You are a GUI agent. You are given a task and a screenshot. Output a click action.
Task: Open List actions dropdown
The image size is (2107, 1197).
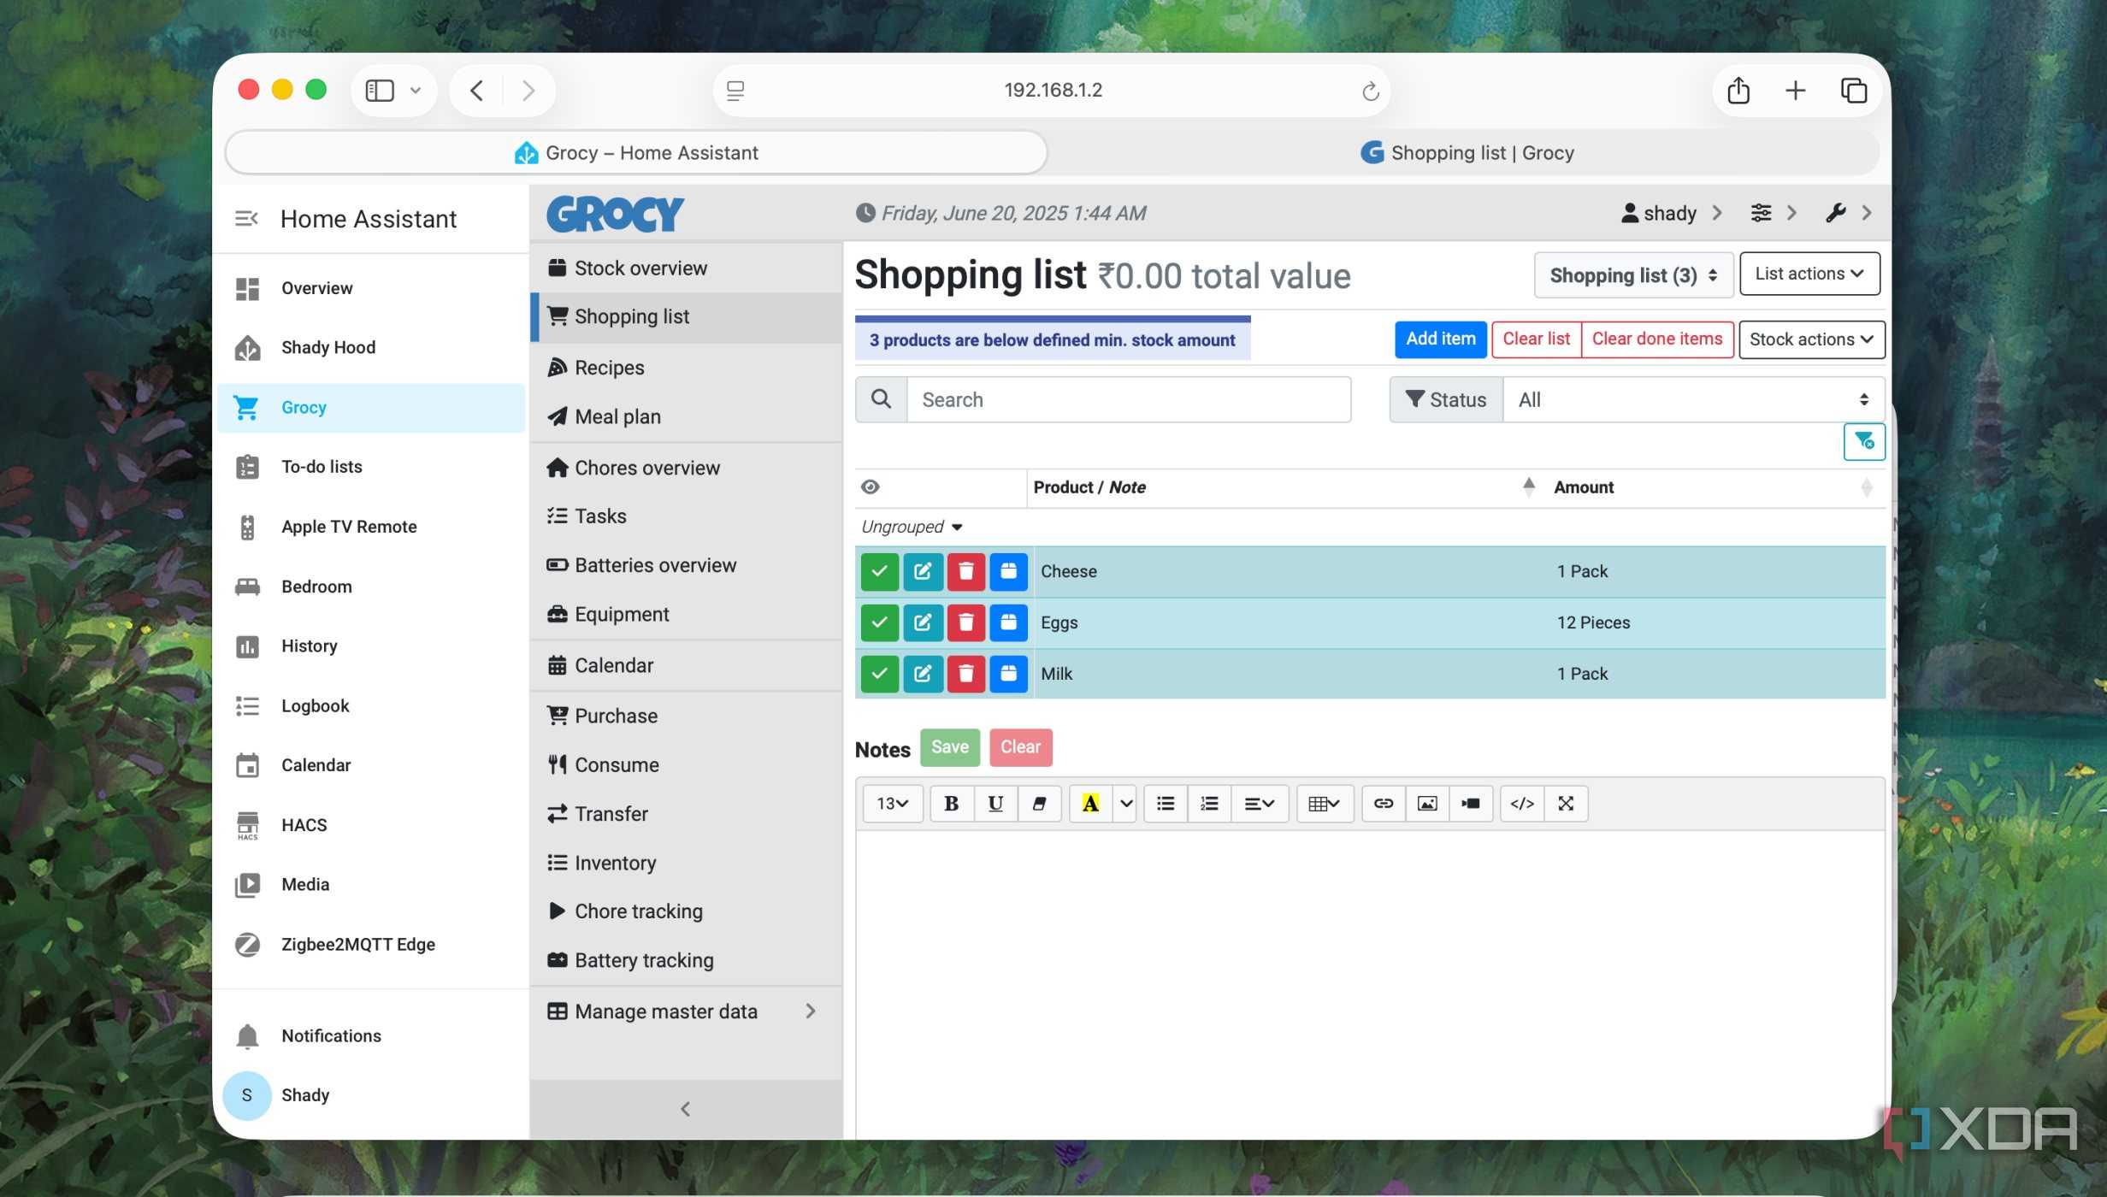point(1809,274)
